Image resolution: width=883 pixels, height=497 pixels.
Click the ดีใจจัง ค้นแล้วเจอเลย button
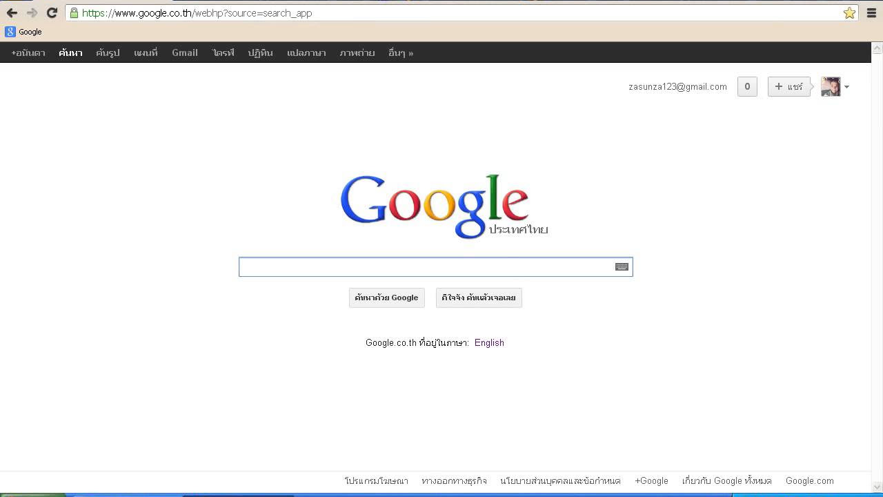point(479,298)
